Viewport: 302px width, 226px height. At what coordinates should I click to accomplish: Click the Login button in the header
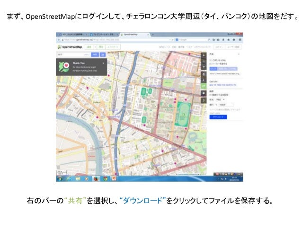tap(219, 47)
